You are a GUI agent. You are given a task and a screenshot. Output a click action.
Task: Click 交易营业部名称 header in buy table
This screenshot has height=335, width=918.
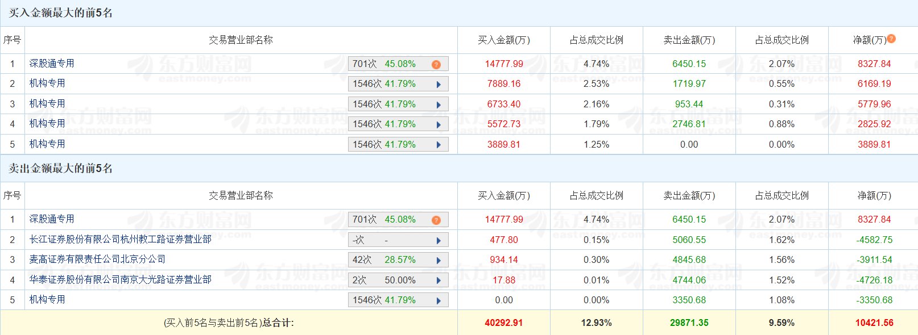click(241, 40)
